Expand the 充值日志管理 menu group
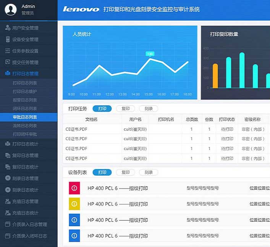This screenshot has width=270, height=247. click(25, 201)
